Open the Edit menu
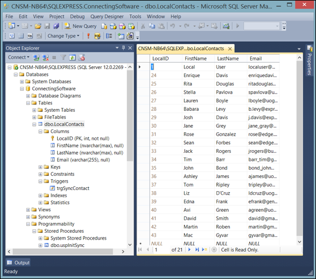Screen dimensions: 316x279 point(23,17)
